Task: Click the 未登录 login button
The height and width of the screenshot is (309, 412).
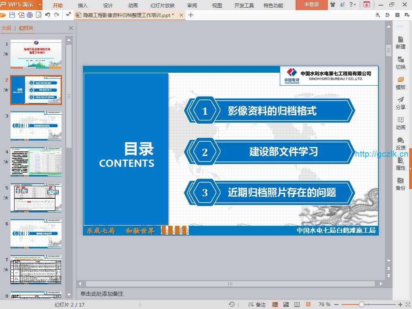Action: (x=311, y=5)
